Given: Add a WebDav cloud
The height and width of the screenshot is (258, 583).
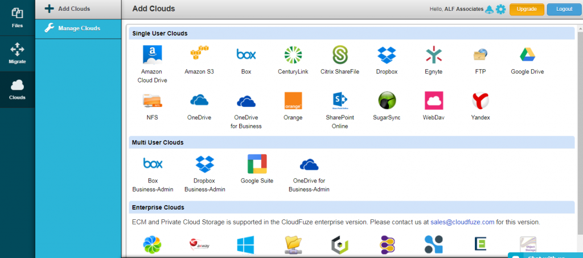Looking at the screenshot, I should (433, 101).
